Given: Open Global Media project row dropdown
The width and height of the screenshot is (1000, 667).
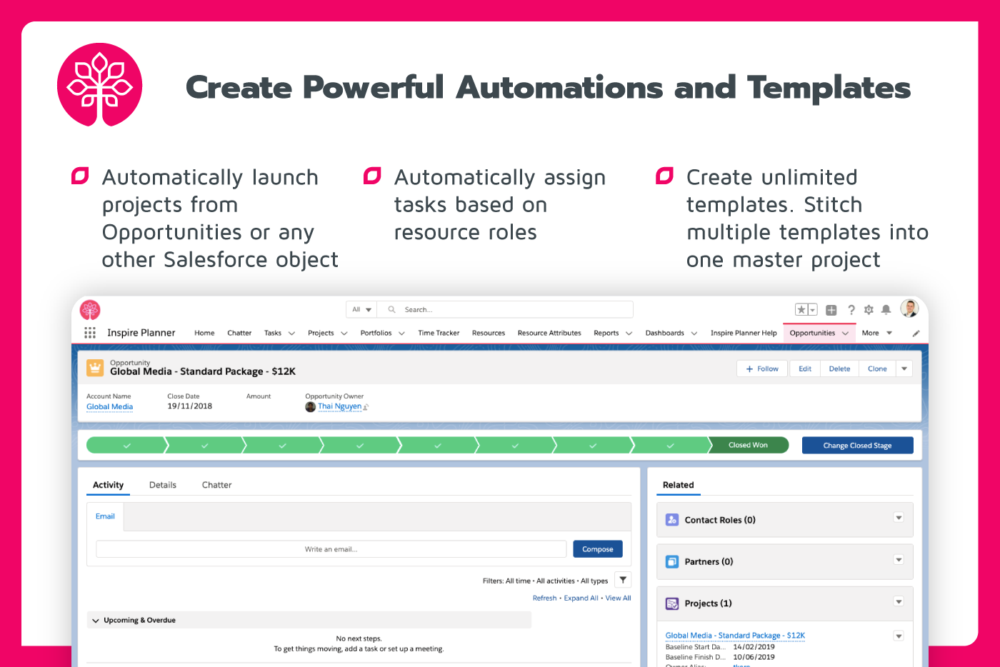Looking at the screenshot, I should point(899,636).
